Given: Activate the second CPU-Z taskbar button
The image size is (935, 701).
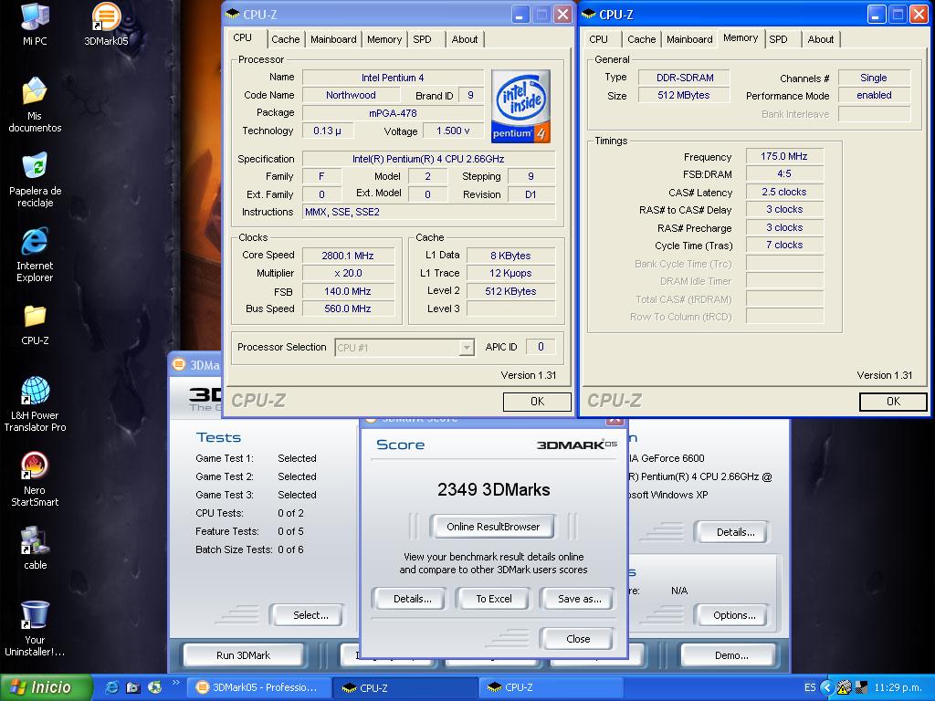Looking at the screenshot, I should click(550, 687).
